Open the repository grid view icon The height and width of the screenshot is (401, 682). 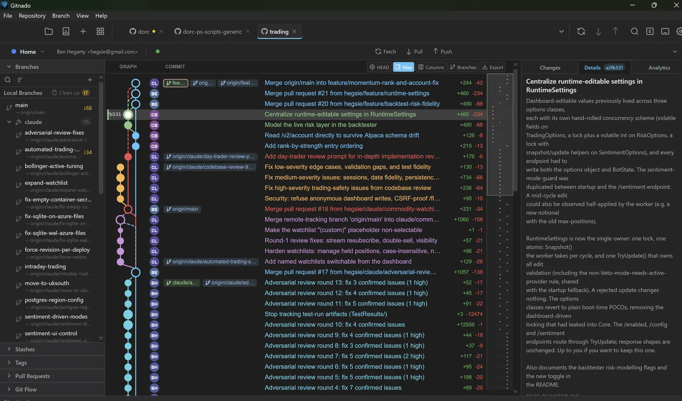coord(100,32)
